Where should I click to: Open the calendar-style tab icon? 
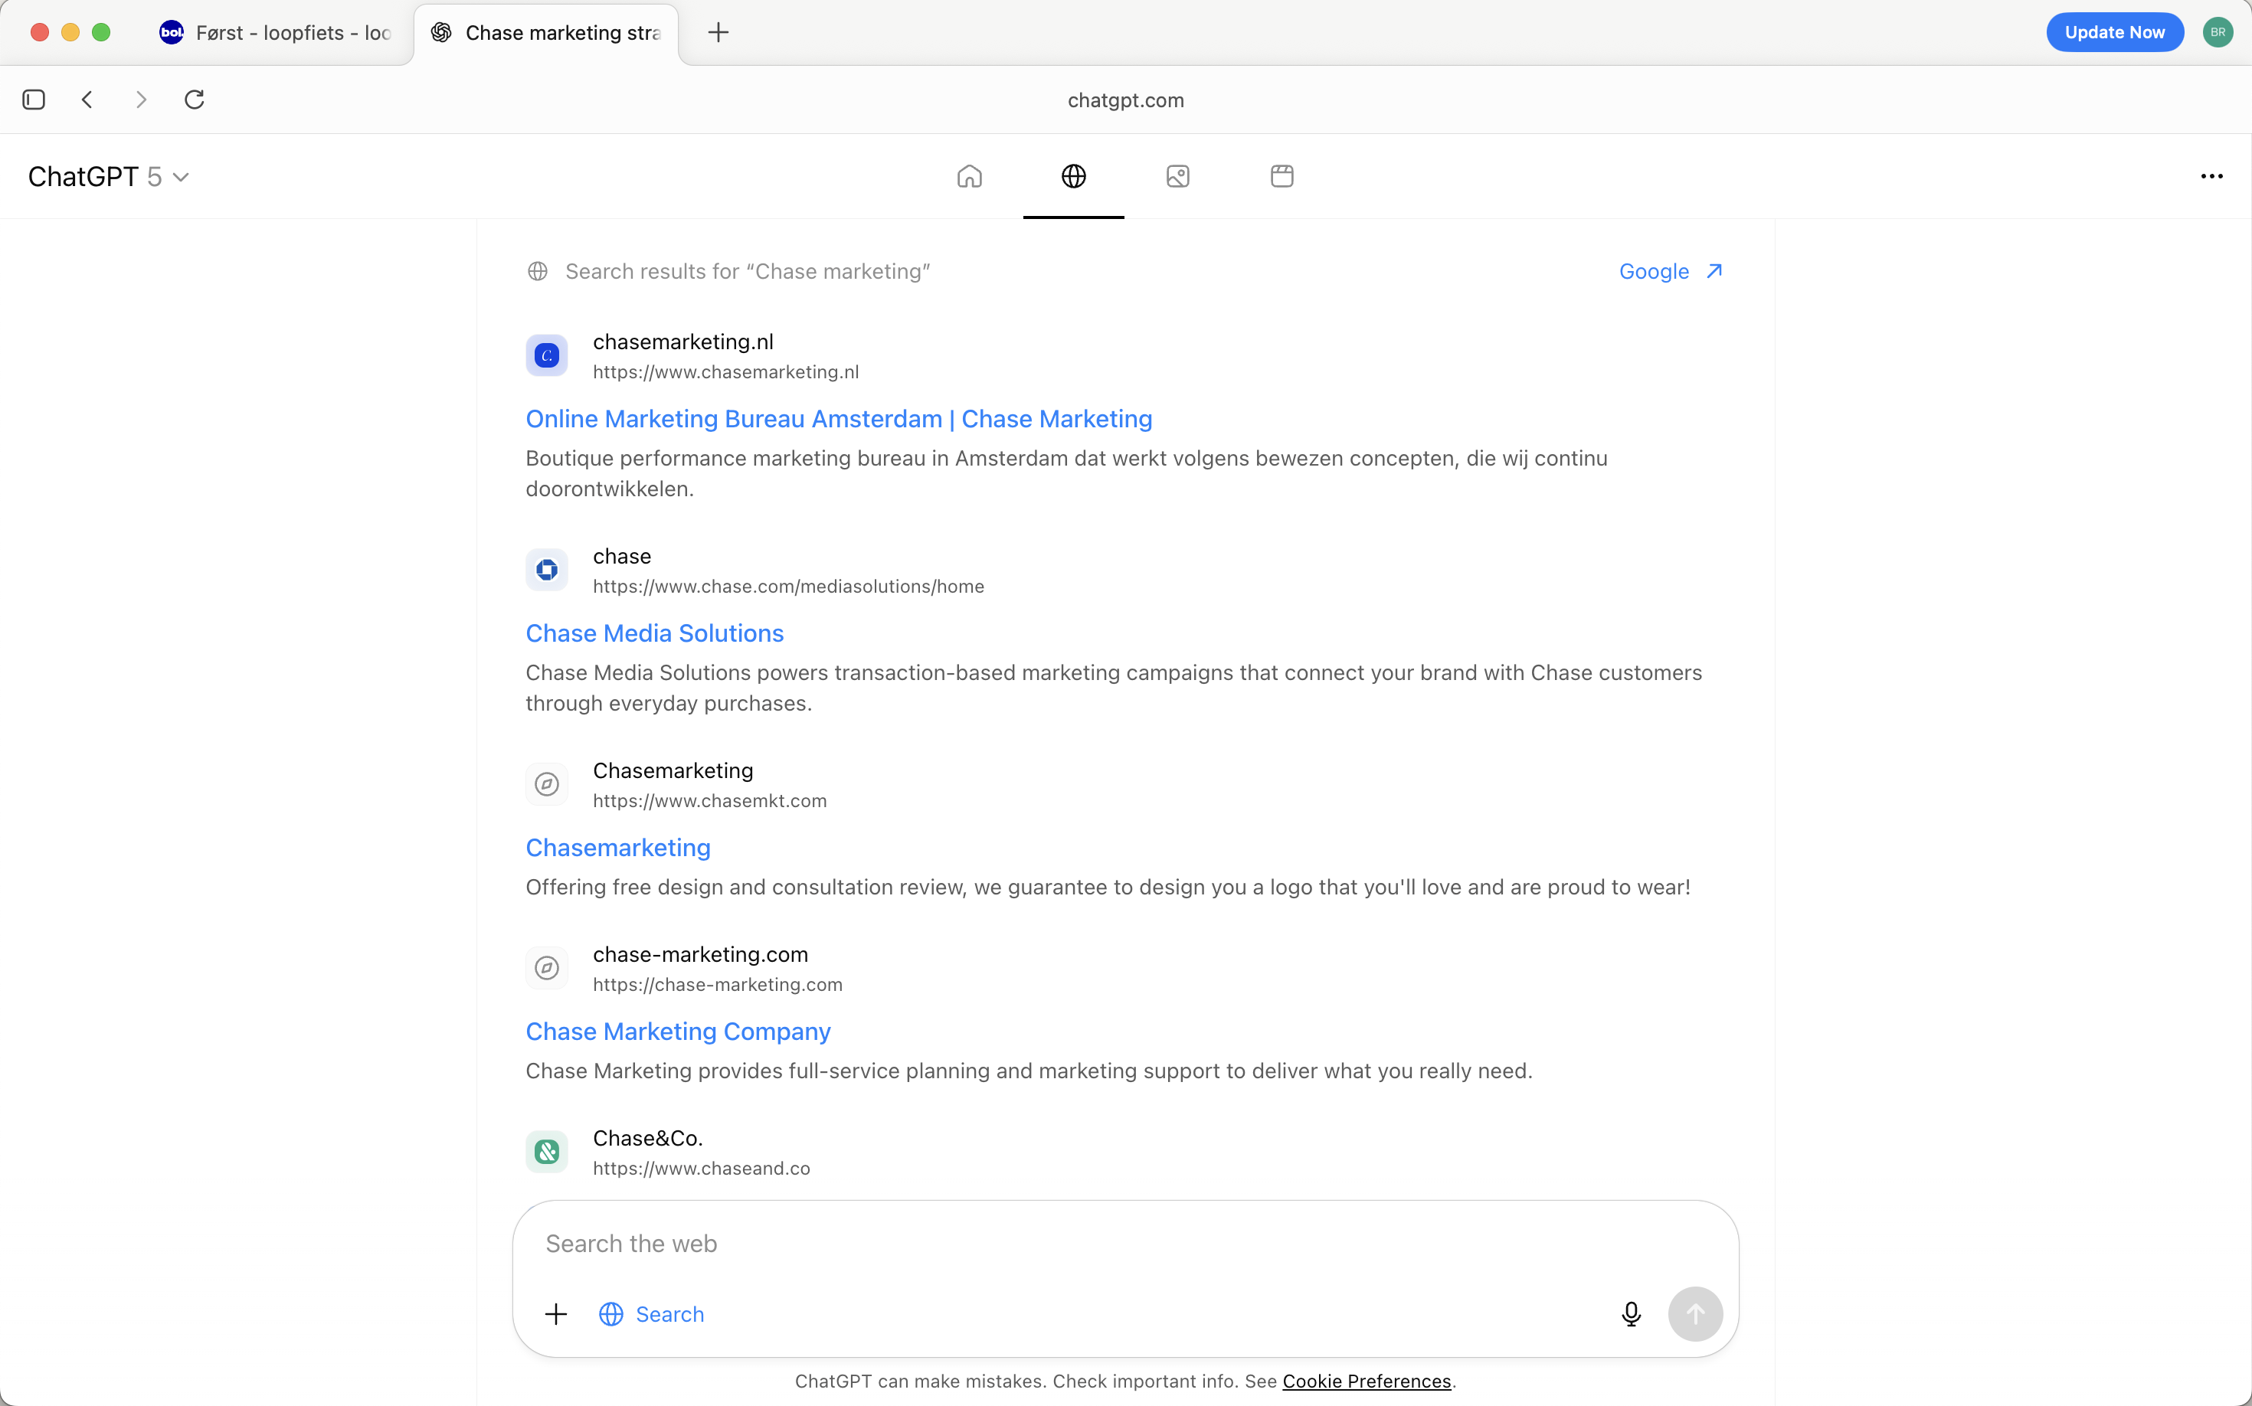pos(1281,176)
